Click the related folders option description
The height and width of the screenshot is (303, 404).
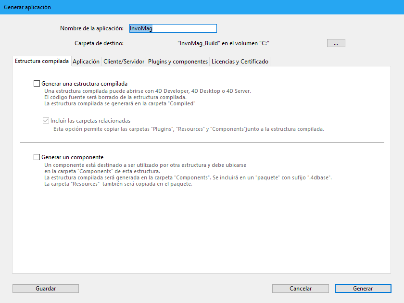(189, 129)
